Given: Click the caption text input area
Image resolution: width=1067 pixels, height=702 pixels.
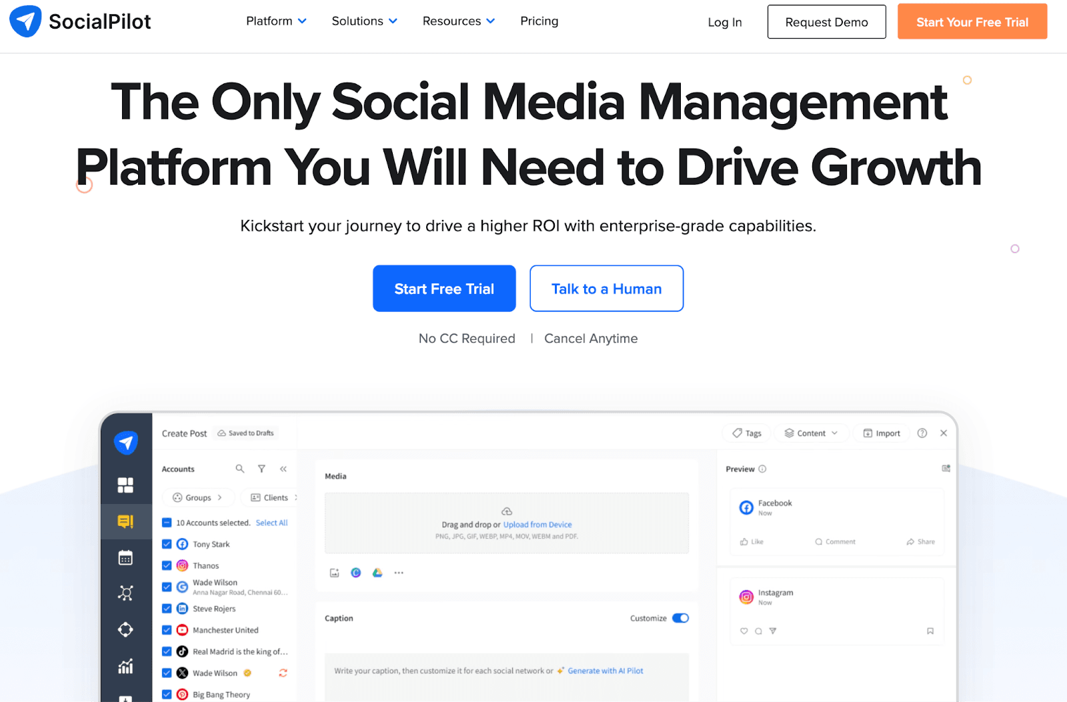Looking at the screenshot, I should coord(507,675).
